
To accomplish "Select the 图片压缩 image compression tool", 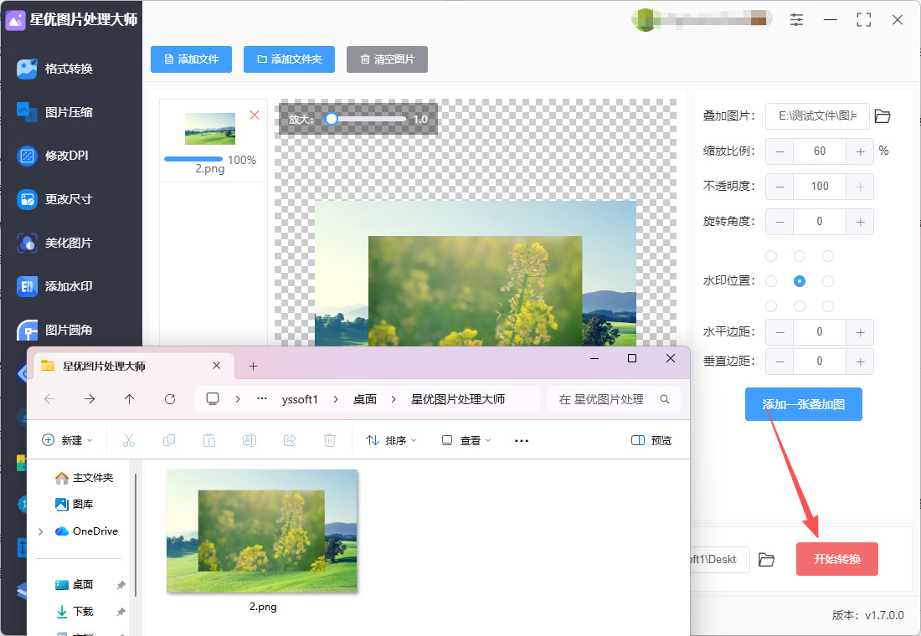I will pyautogui.click(x=67, y=112).
